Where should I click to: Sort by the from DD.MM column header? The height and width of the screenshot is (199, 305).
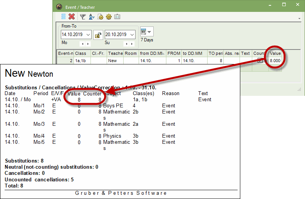pyautogui.click(x=152, y=53)
